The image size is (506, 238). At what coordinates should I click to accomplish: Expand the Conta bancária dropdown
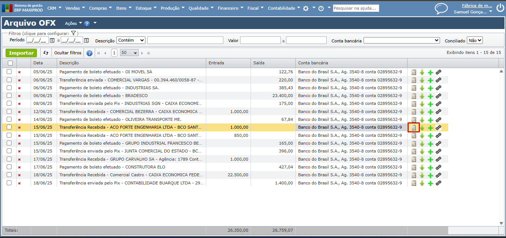click(x=402, y=41)
